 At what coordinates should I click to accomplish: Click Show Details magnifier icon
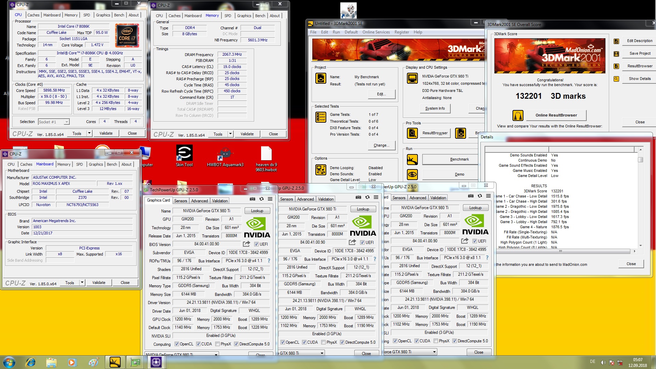click(x=616, y=79)
